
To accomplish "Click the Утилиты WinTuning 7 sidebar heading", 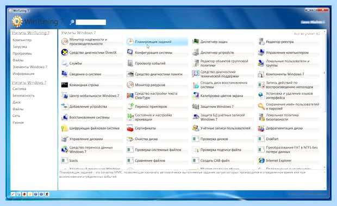I will pyautogui.click(x=30, y=33).
